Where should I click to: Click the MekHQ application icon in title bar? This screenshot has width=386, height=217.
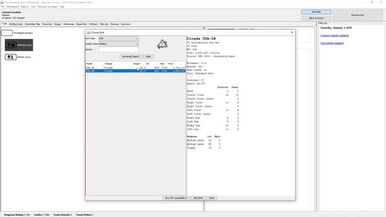2,2
